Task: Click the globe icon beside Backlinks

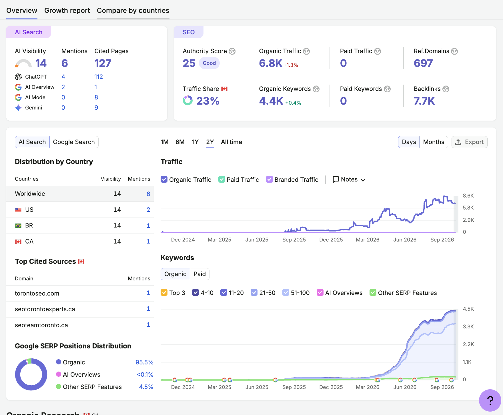Action: click(x=446, y=89)
